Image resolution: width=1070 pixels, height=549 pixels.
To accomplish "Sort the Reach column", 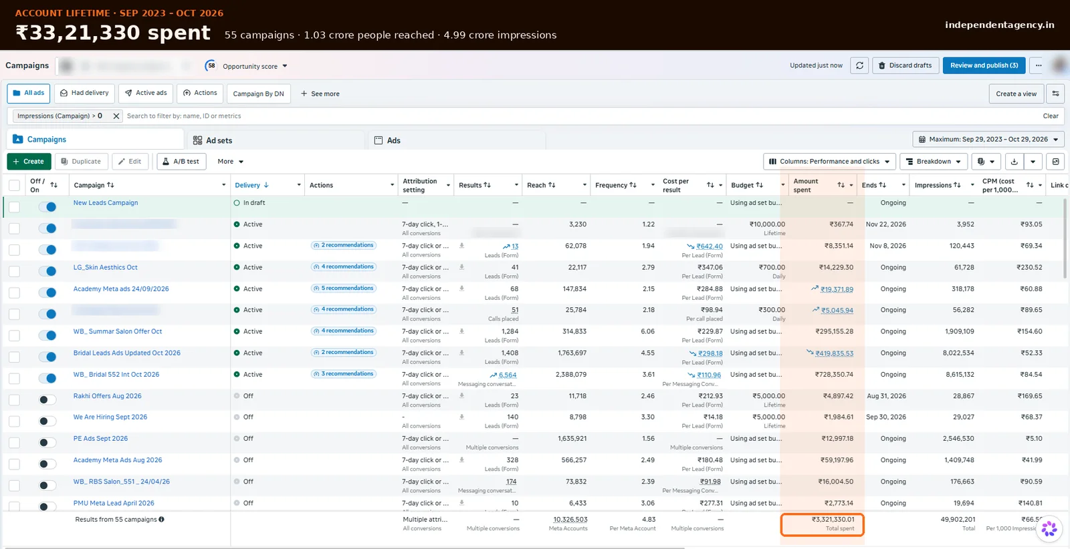I will [x=552, y=185].
